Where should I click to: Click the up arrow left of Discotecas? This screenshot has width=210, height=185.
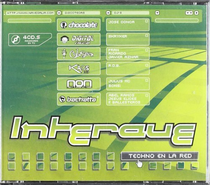pyautogui.click(x=59, y=13)
